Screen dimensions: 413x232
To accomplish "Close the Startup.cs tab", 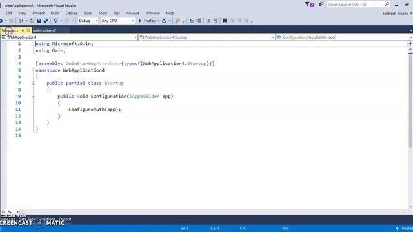I will [28, 30].
